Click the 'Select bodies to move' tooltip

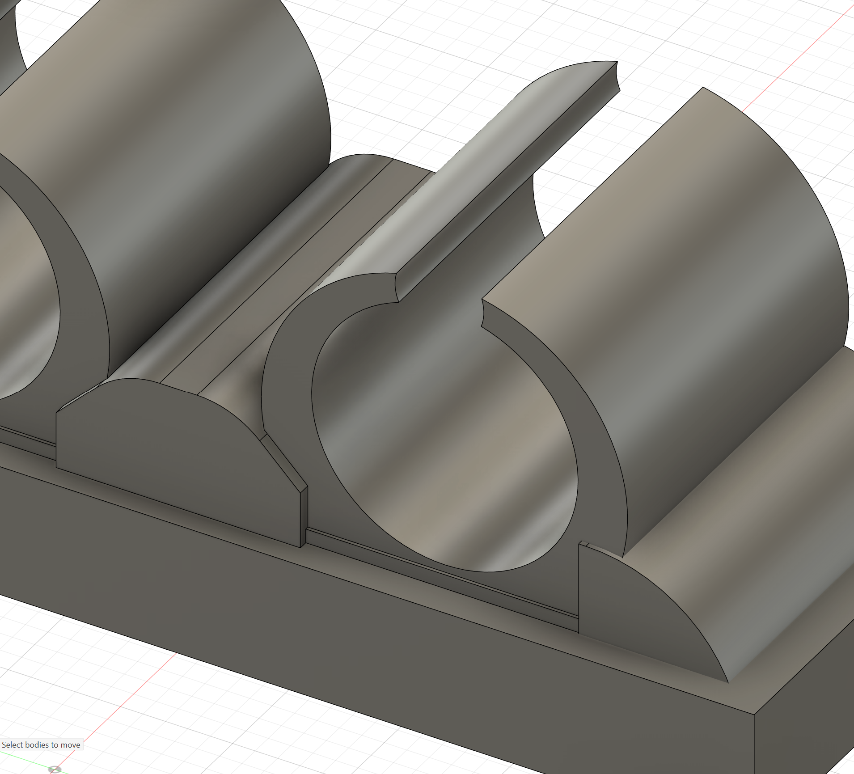pos(41,744)
